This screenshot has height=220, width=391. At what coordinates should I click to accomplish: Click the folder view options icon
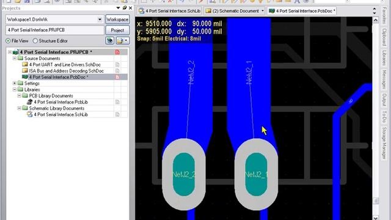[120, 41]
